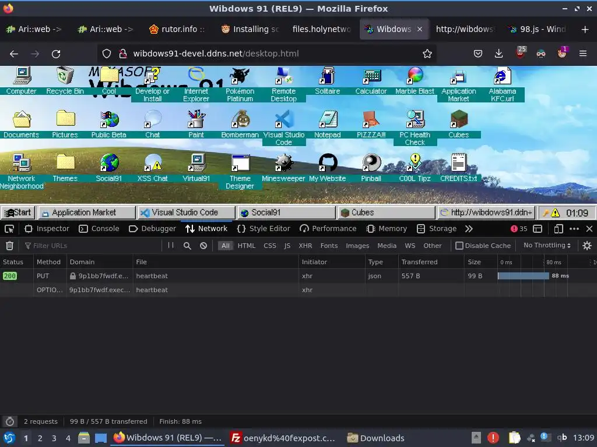Select Visual Studio Code taskbar button
Screen dimensions: 597x447
click(186, 213)
